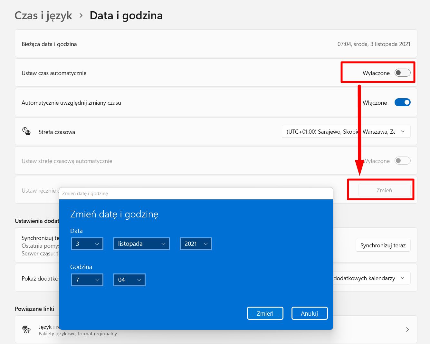Click the Zmień datę i godzinę title bar

point(196,193)
